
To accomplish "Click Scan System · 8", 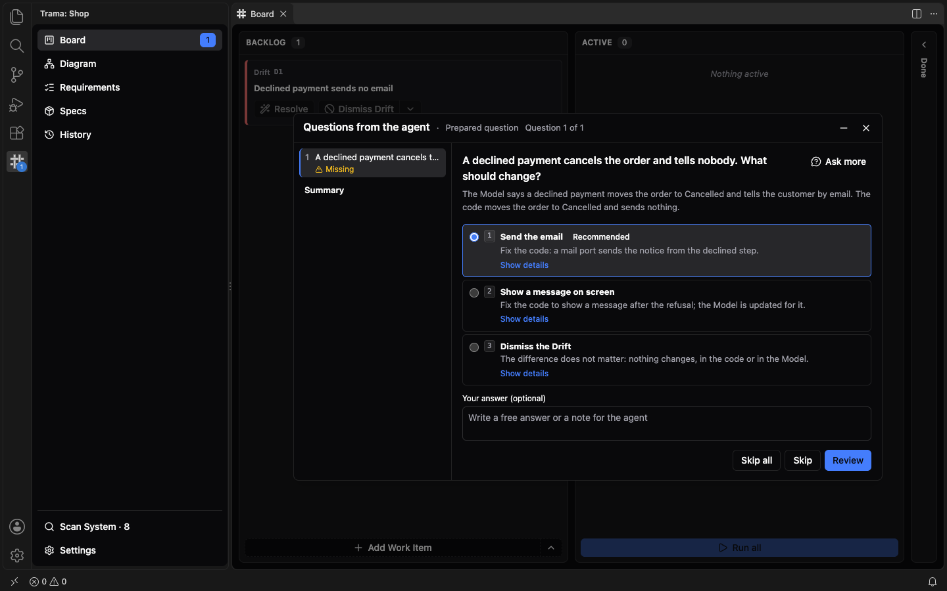I will (130, 527).
